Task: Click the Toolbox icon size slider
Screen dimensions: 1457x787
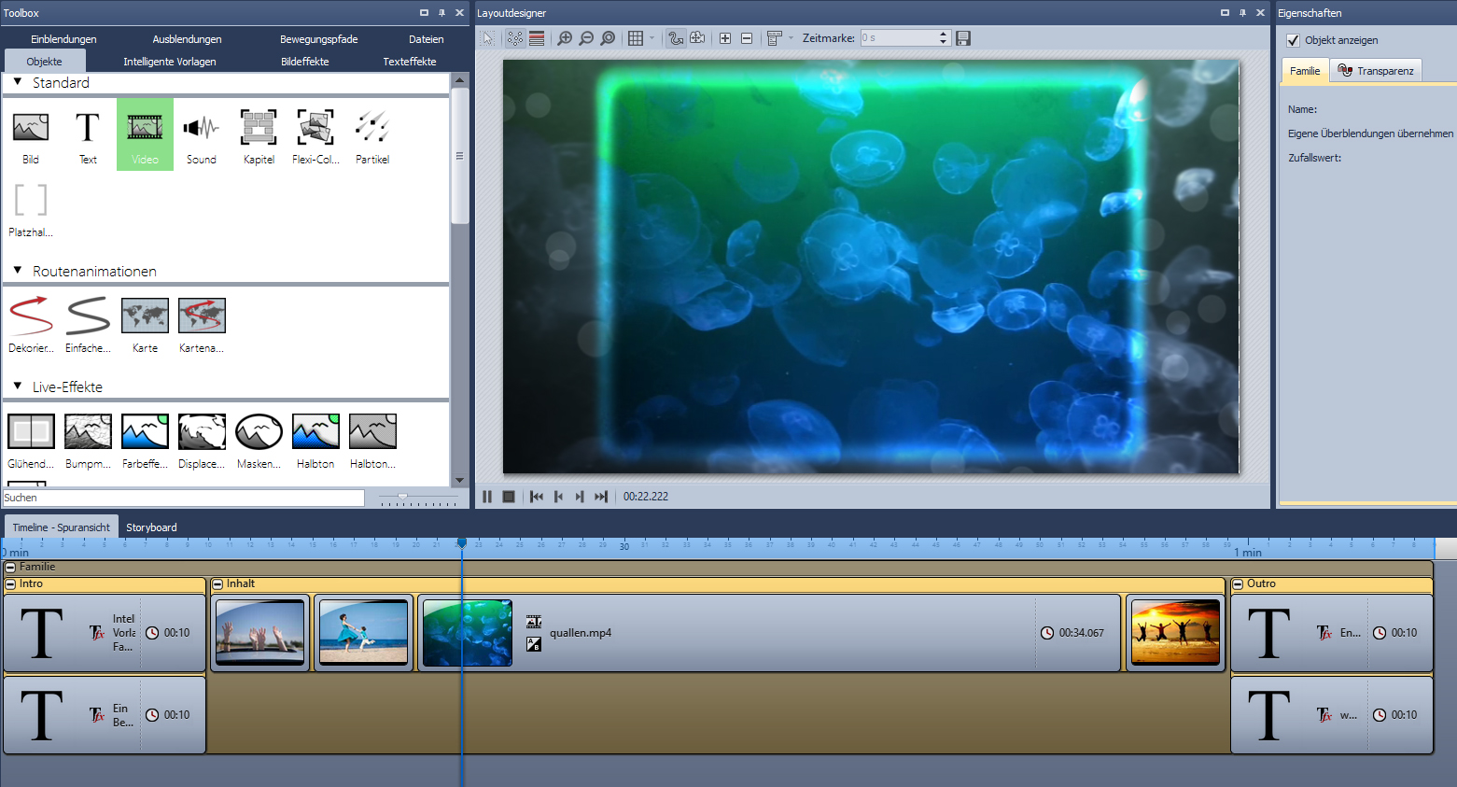Action: coord(403,497)
